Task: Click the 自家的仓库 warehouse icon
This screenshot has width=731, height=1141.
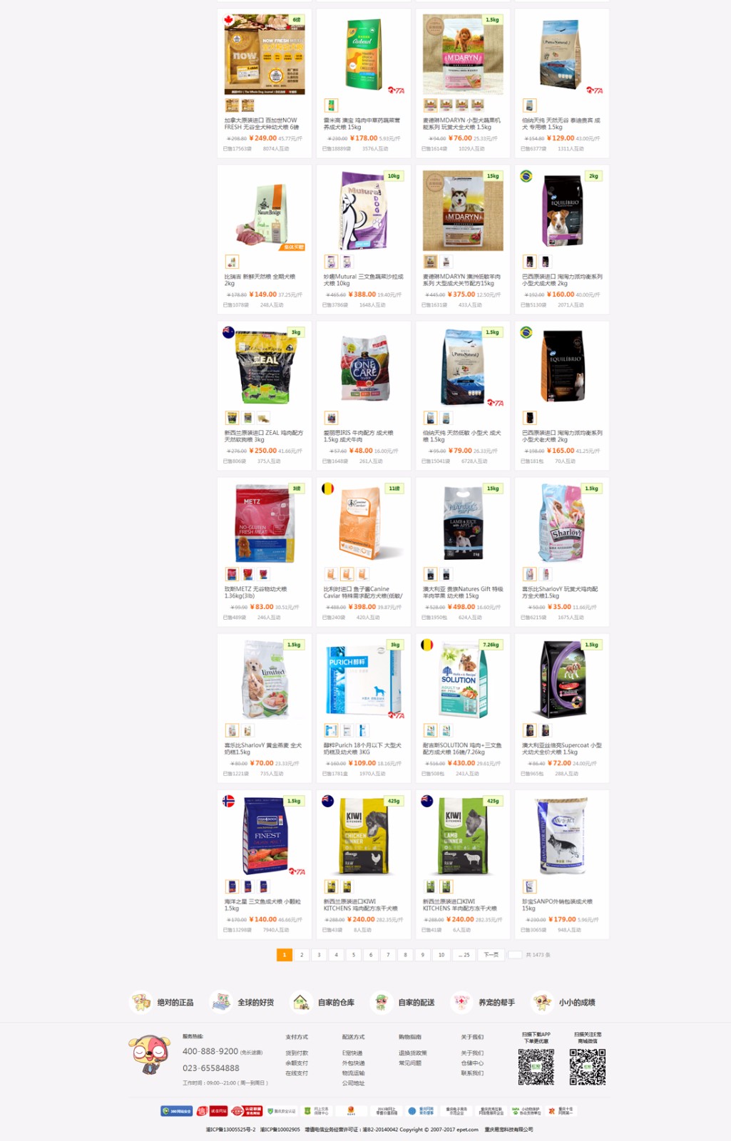Action: [x=301, y=1002]
